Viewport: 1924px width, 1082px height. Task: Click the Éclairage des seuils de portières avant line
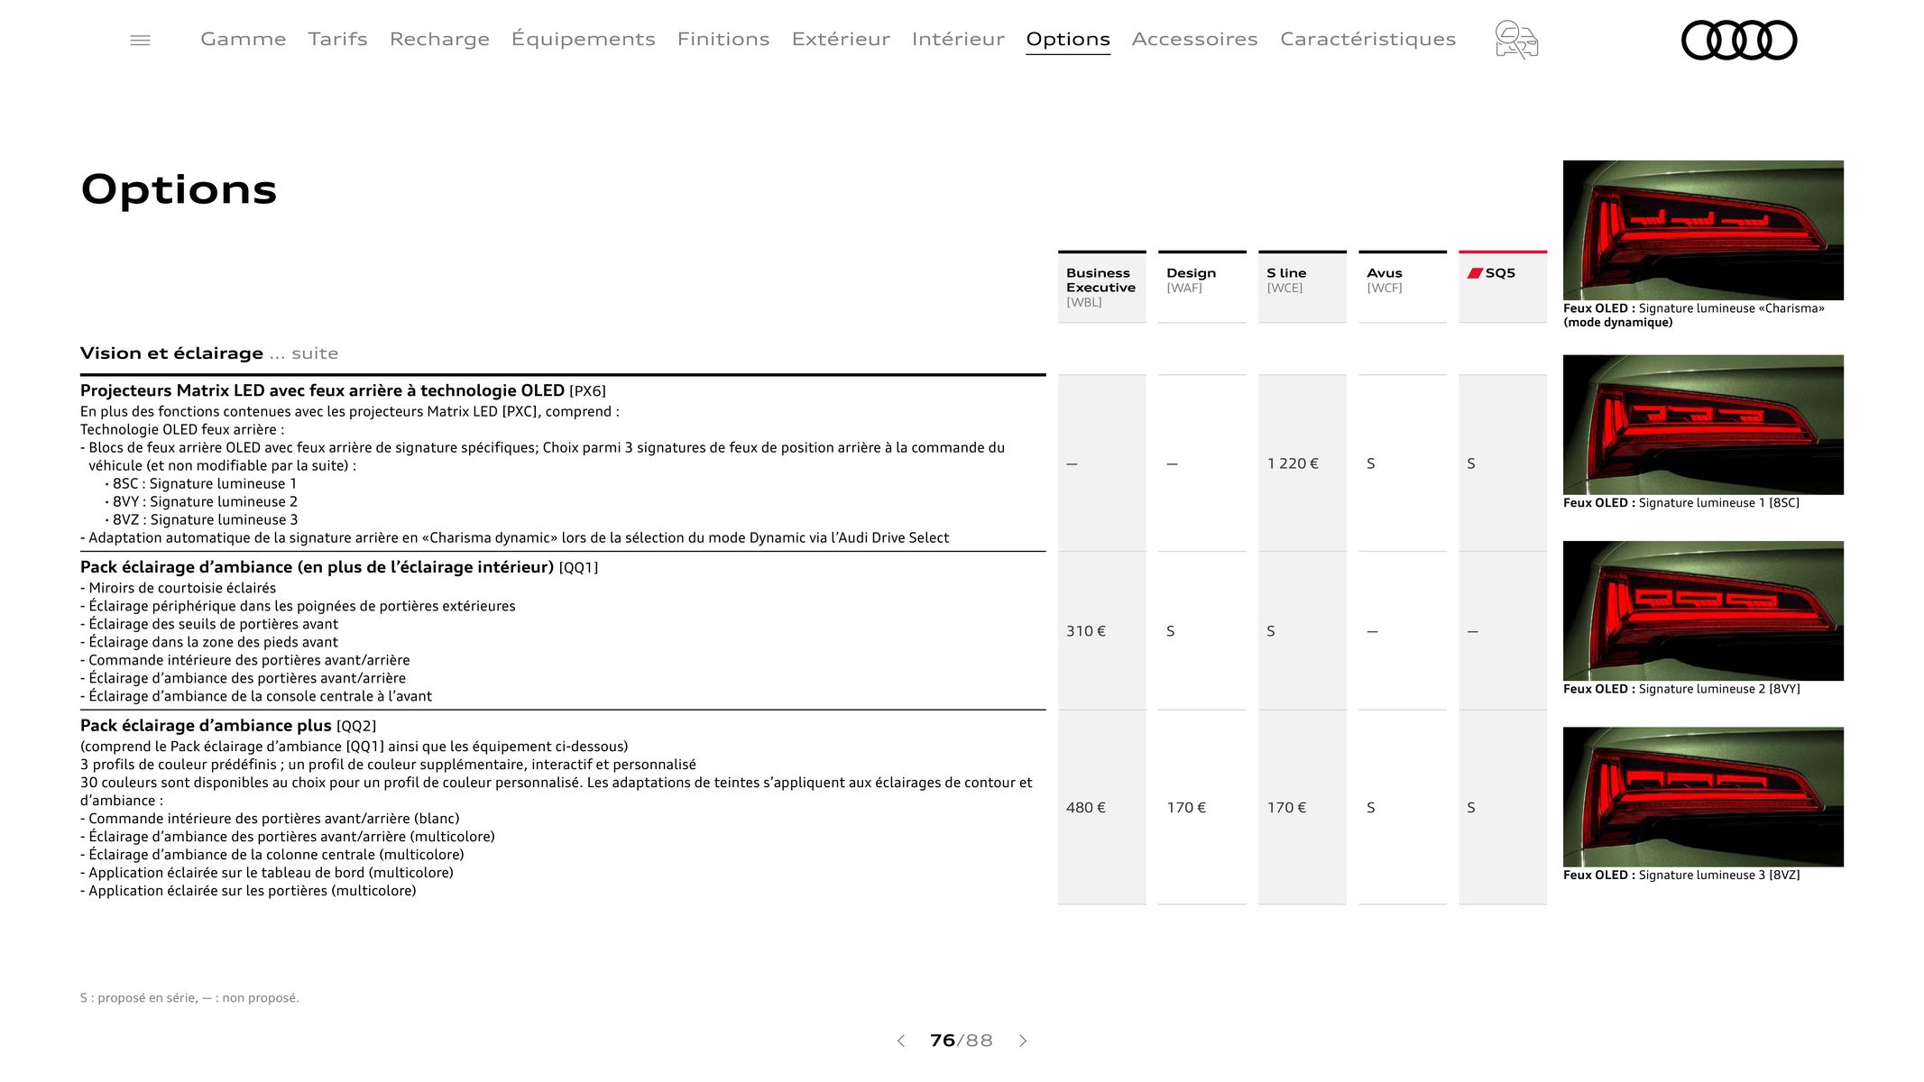coord(209,624)
